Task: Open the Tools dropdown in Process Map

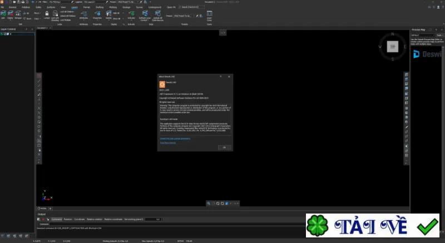Action: point(439,35)
